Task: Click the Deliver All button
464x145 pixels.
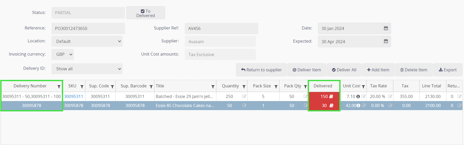Action: [344, 70]
